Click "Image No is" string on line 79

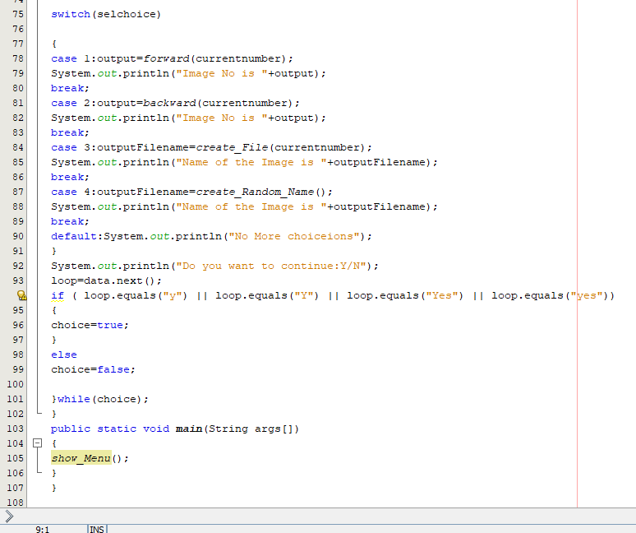point(222,73)
